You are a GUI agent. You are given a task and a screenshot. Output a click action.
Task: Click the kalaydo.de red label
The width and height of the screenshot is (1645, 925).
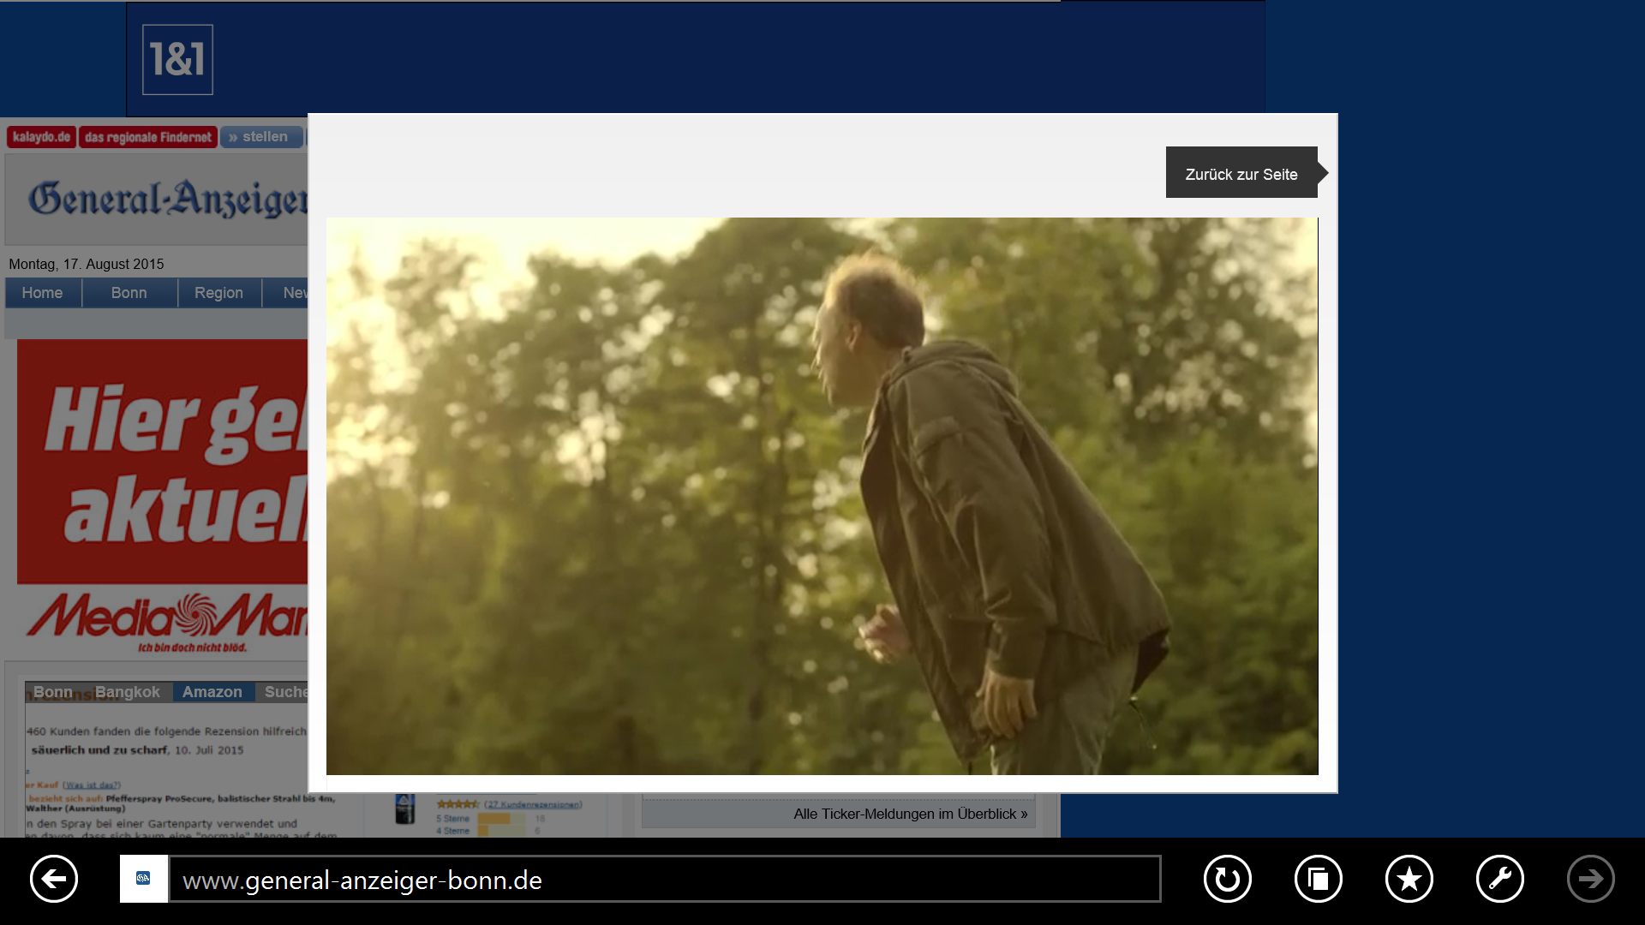point(41,137)
